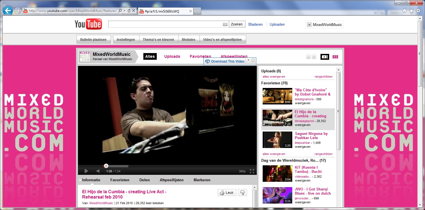Click the address bar search magnifier icon

pyautogui.click(x=120, y=11)
